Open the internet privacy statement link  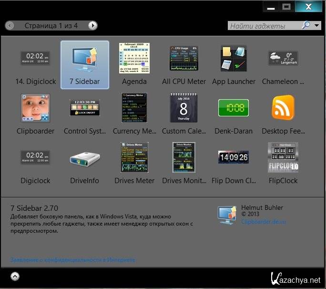72,260
